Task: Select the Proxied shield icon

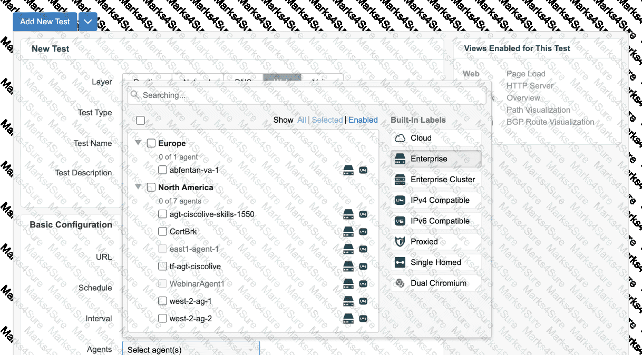Action: (400, 242)
